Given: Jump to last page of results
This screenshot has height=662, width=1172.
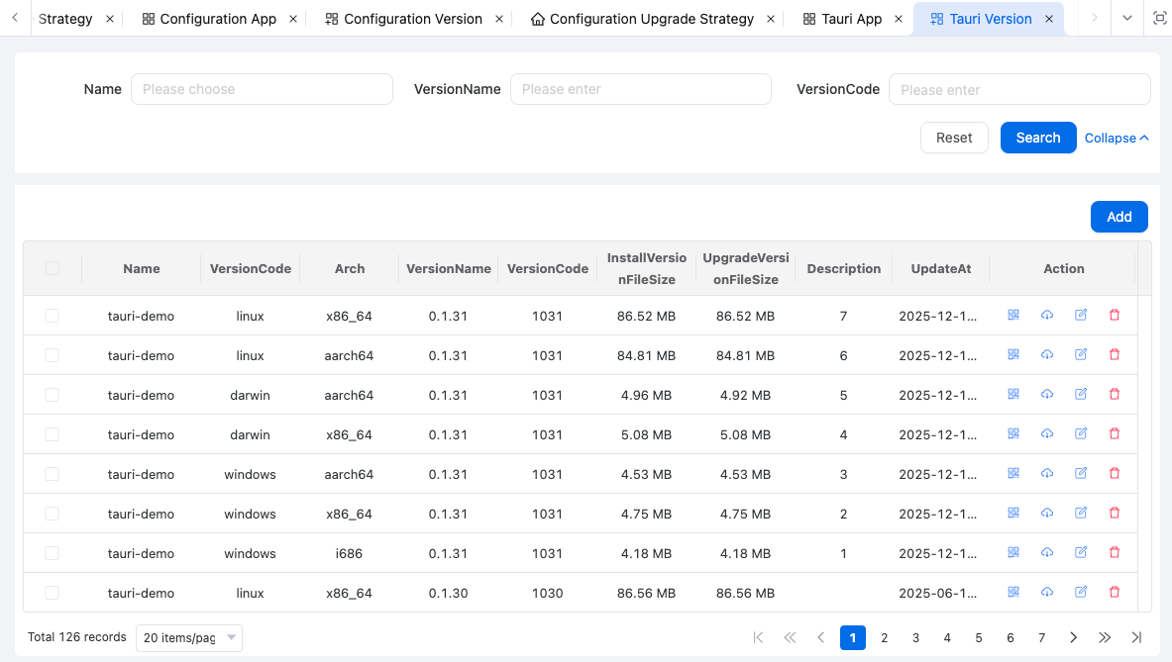Looking at the screenshot, I should 1136,637.
